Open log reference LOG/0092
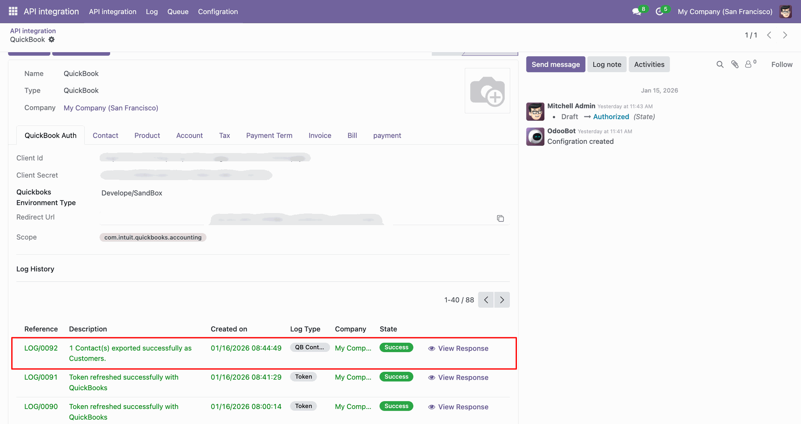The image size is (801, 424). pyautogui.click(x=41, y=348)
